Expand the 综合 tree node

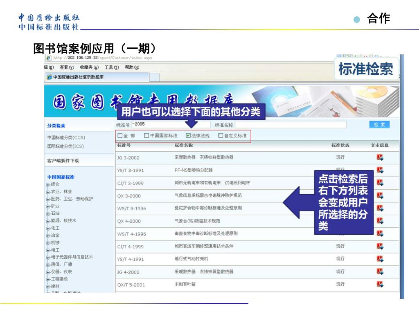[x=48, y=185]
